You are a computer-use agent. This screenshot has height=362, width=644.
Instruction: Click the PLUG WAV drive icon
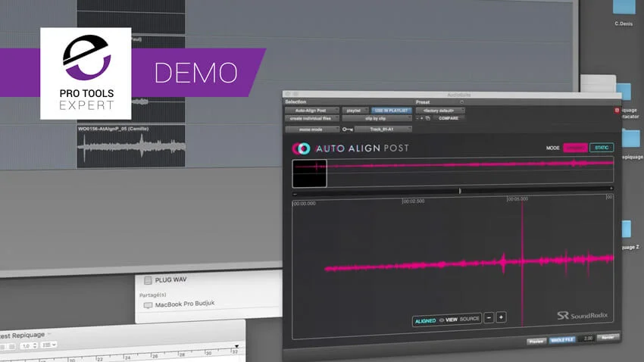[148, 280]
